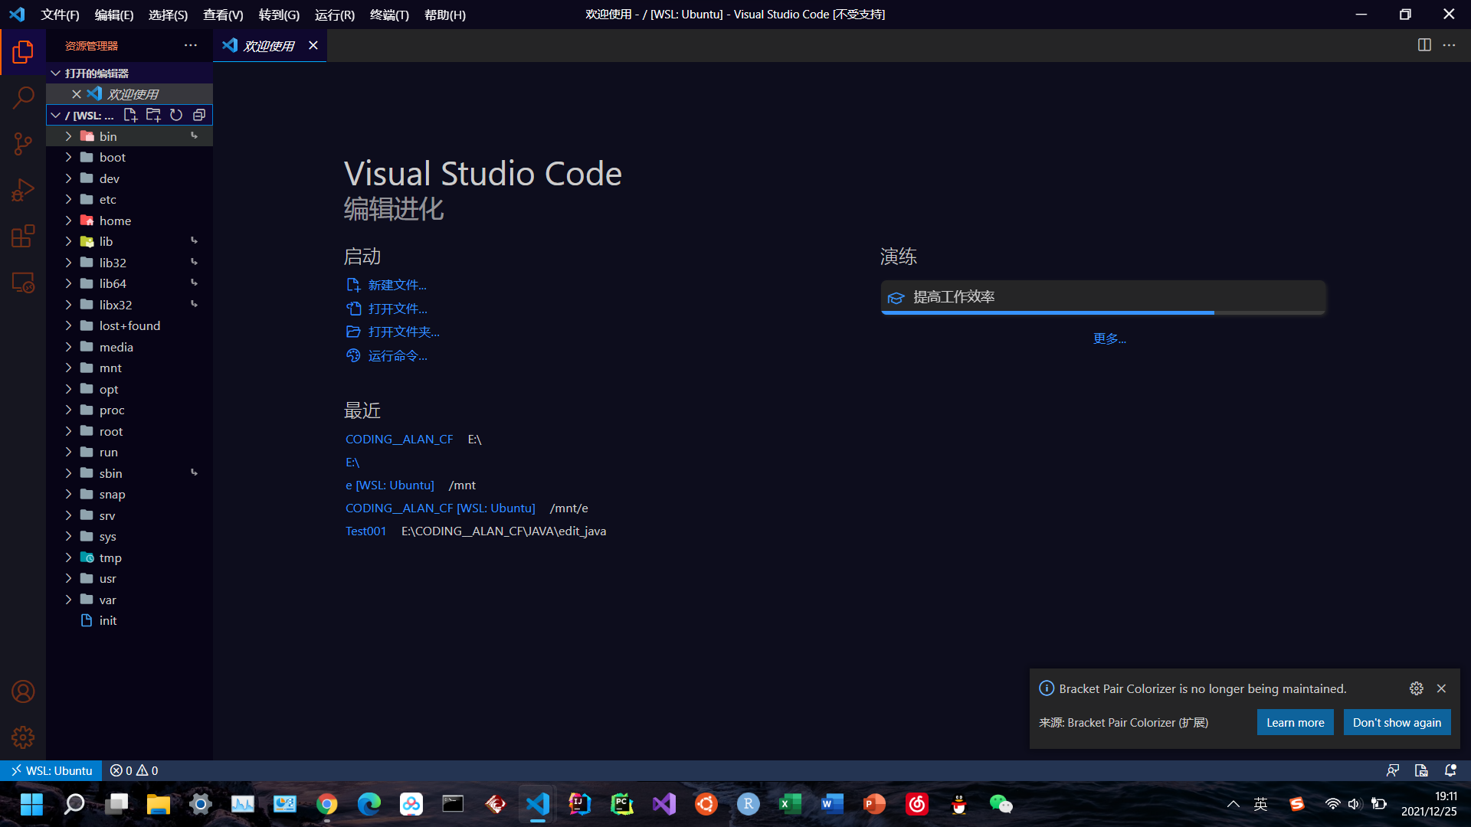Open 终端 menu from menu bar
Screen dimensions: 1471x827
coord(389,14)
